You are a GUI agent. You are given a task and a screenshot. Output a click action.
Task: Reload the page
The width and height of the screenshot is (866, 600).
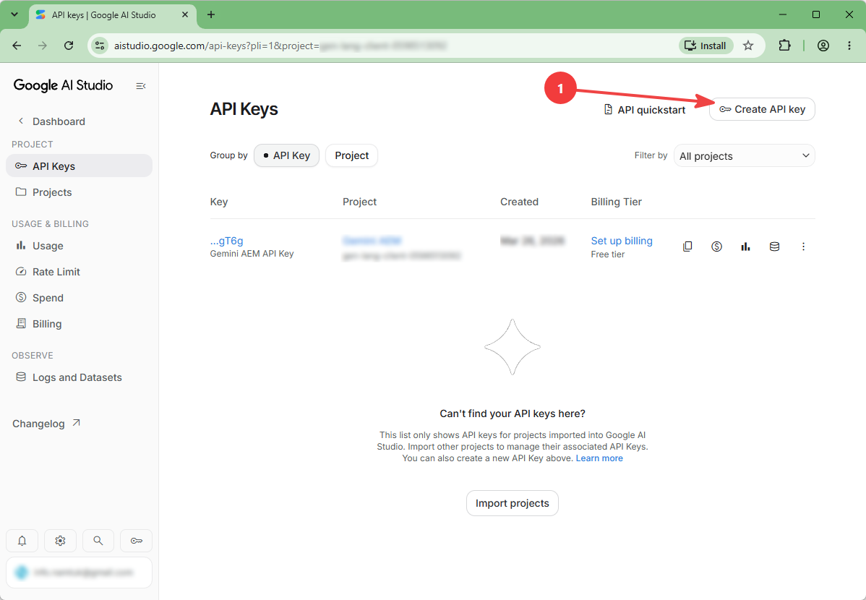tap(69, 46)
